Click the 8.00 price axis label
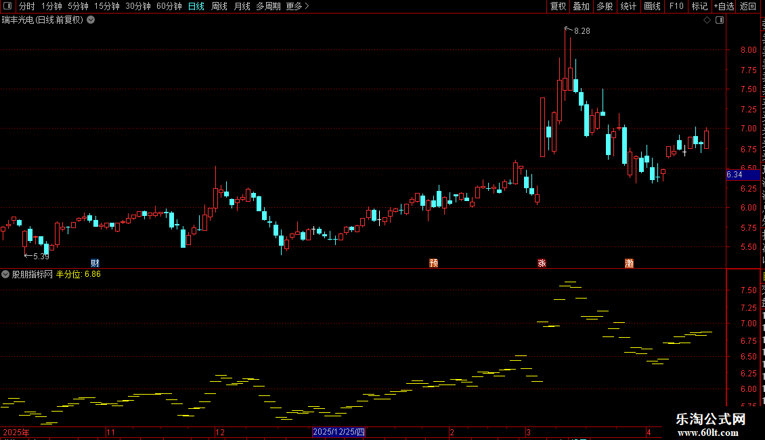The width and height of the screenshot is (765, 440). pyautogui.click(x=748, y=50)
